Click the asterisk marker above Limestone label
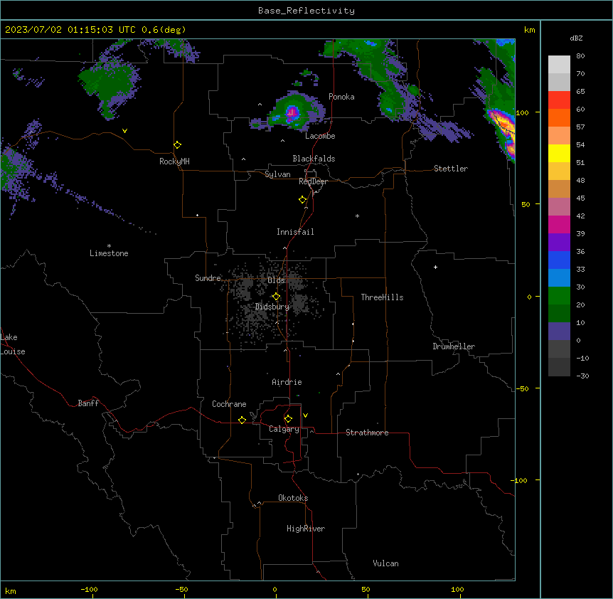 click(109, 246)
